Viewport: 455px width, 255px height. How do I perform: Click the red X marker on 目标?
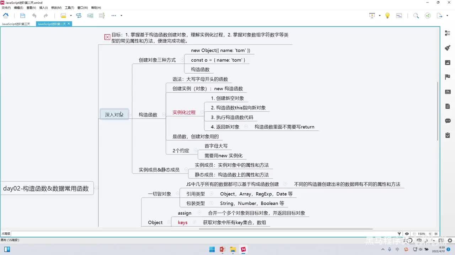(107, 37)
